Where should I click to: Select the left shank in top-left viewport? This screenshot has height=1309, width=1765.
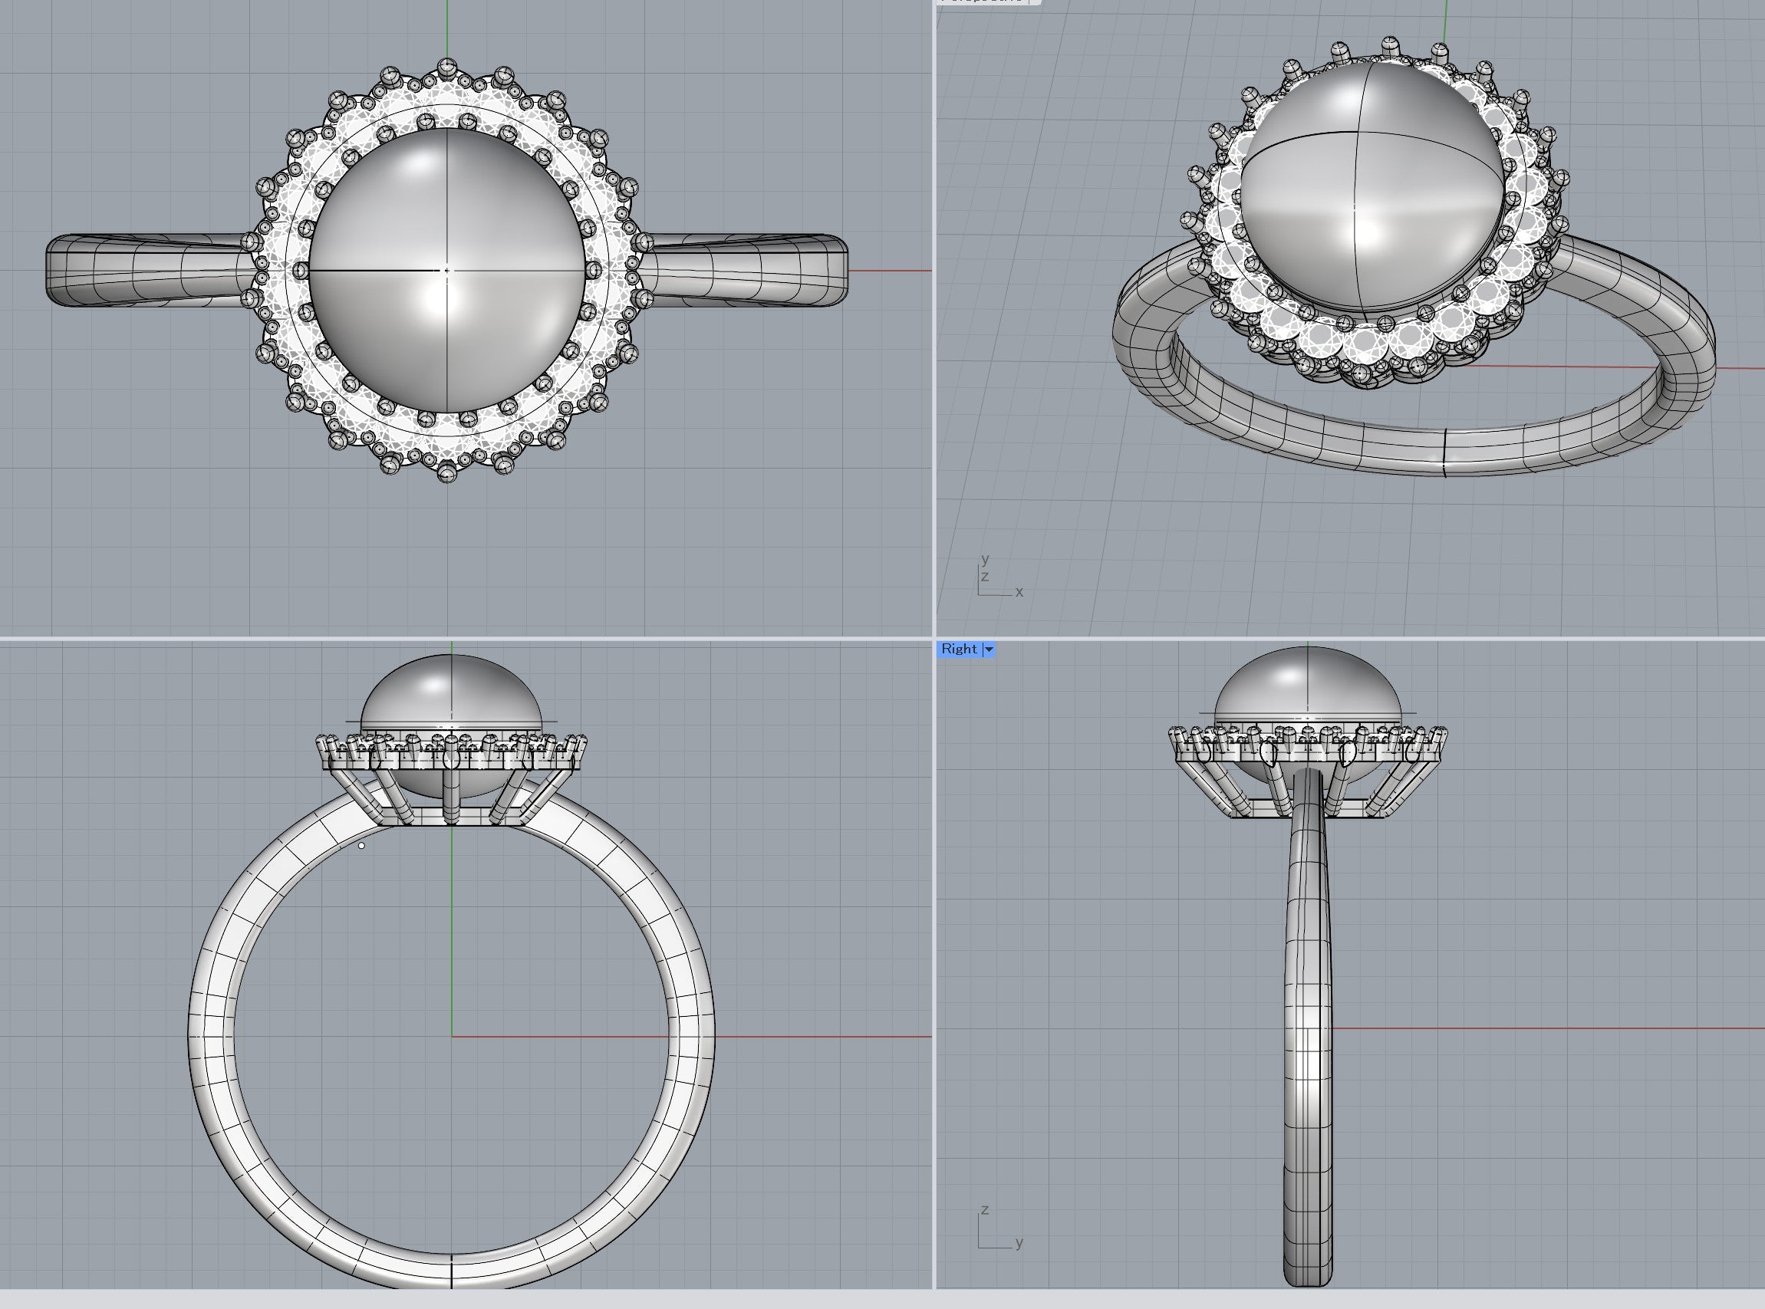click(x=150, y=270)
